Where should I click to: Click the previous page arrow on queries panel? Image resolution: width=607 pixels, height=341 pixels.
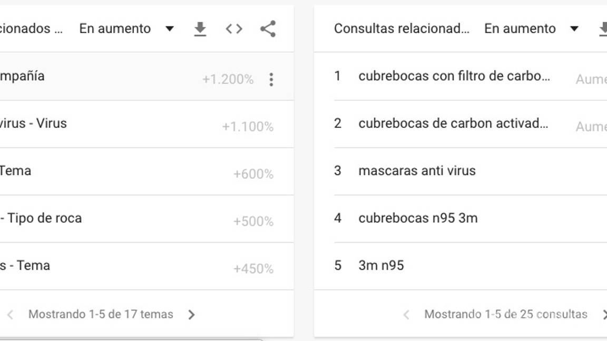pyautogui.click(x=406, y=314)
